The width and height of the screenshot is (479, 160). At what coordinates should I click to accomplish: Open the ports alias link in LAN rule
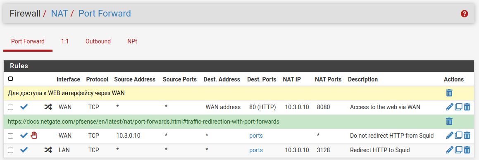[256, 150]
